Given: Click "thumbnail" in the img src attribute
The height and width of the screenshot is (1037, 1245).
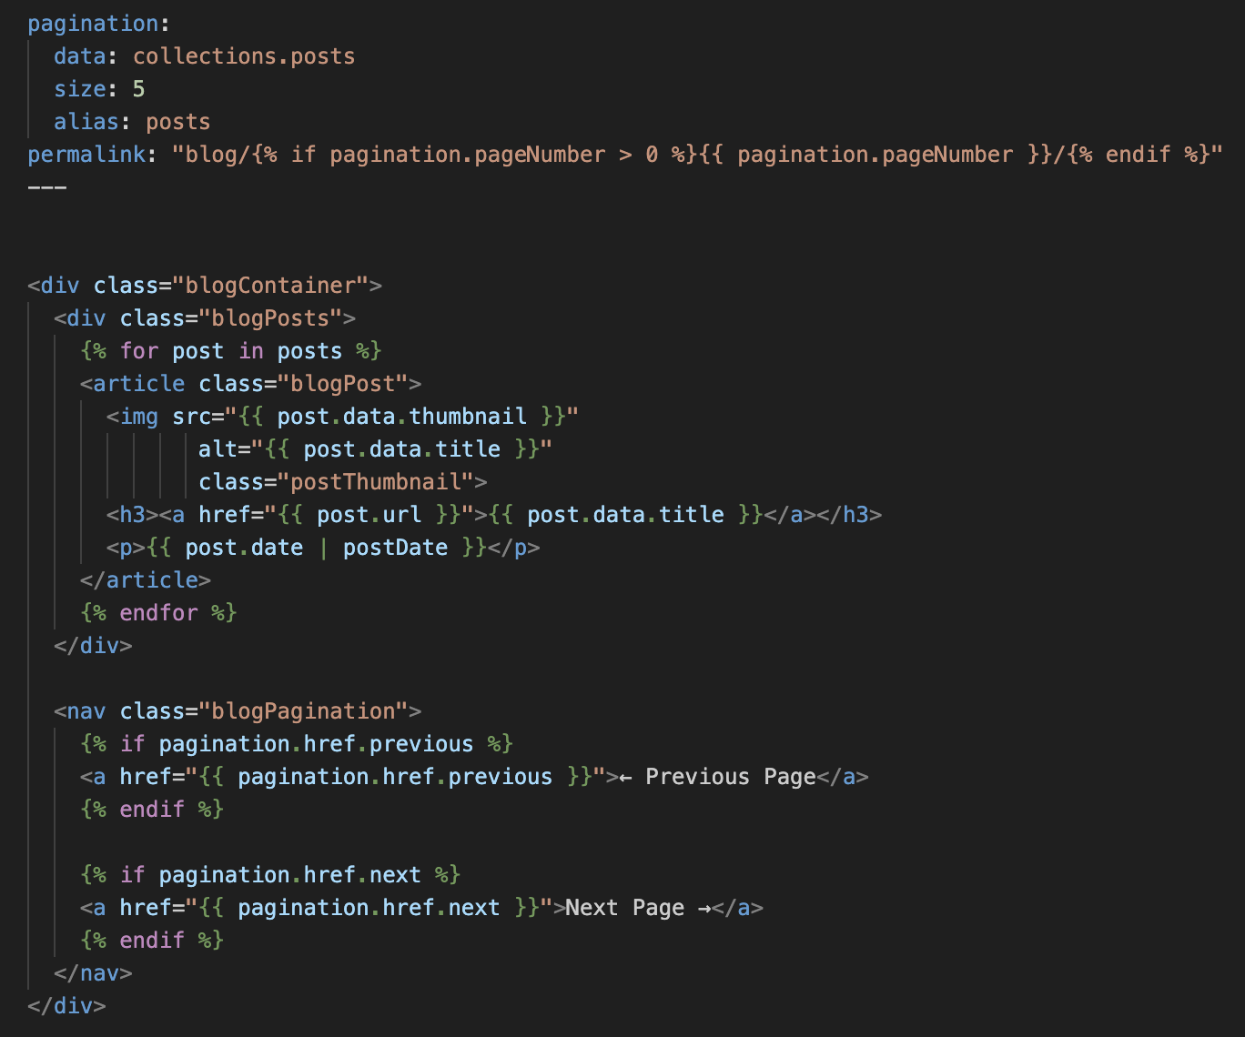Looking at the screenshot, I should [x=468, y=417].
